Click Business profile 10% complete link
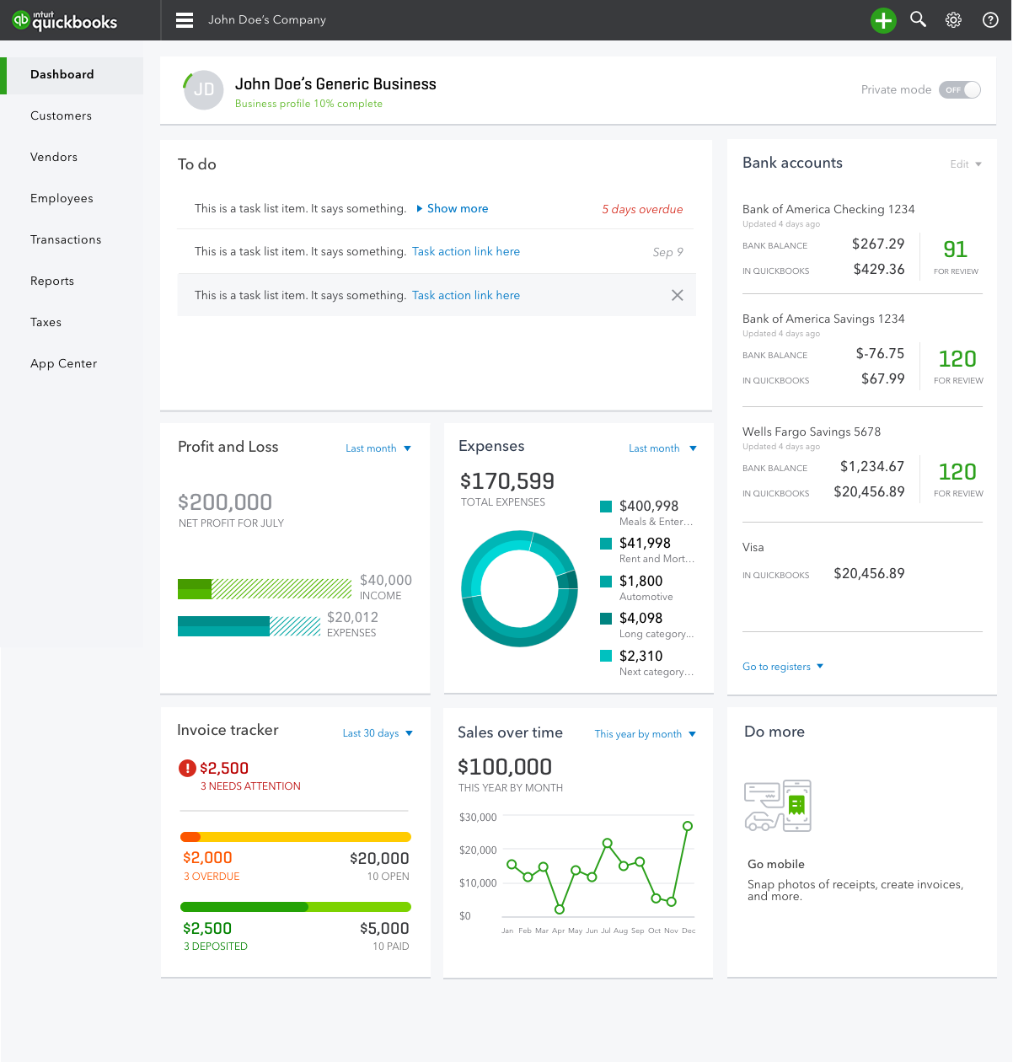Viewport: 1013px width, 1062px height. point(308,104)
